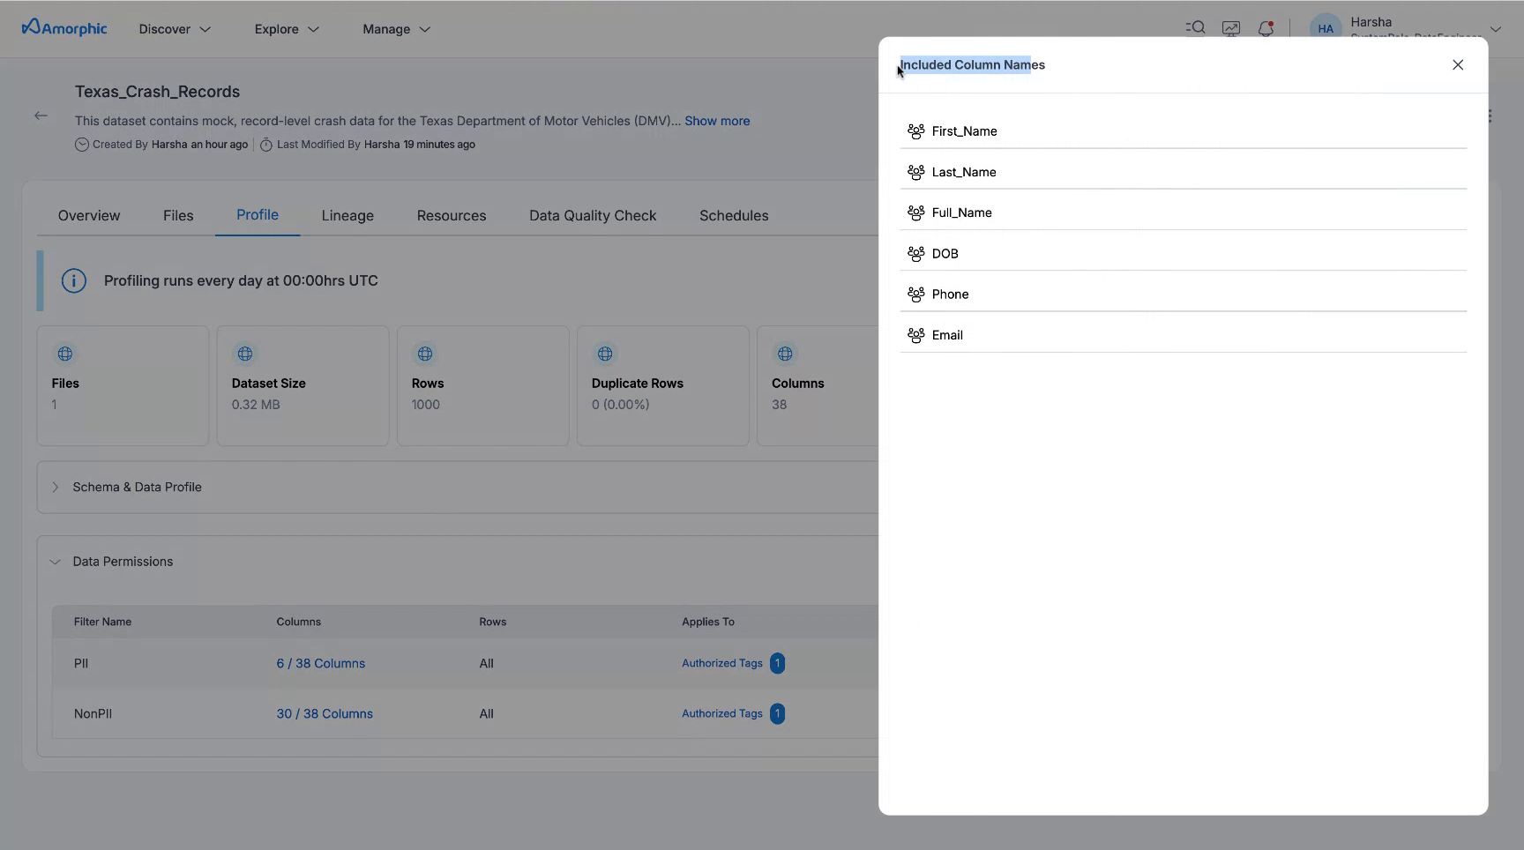Click the Show more link in the description

(x=716, y=121)
